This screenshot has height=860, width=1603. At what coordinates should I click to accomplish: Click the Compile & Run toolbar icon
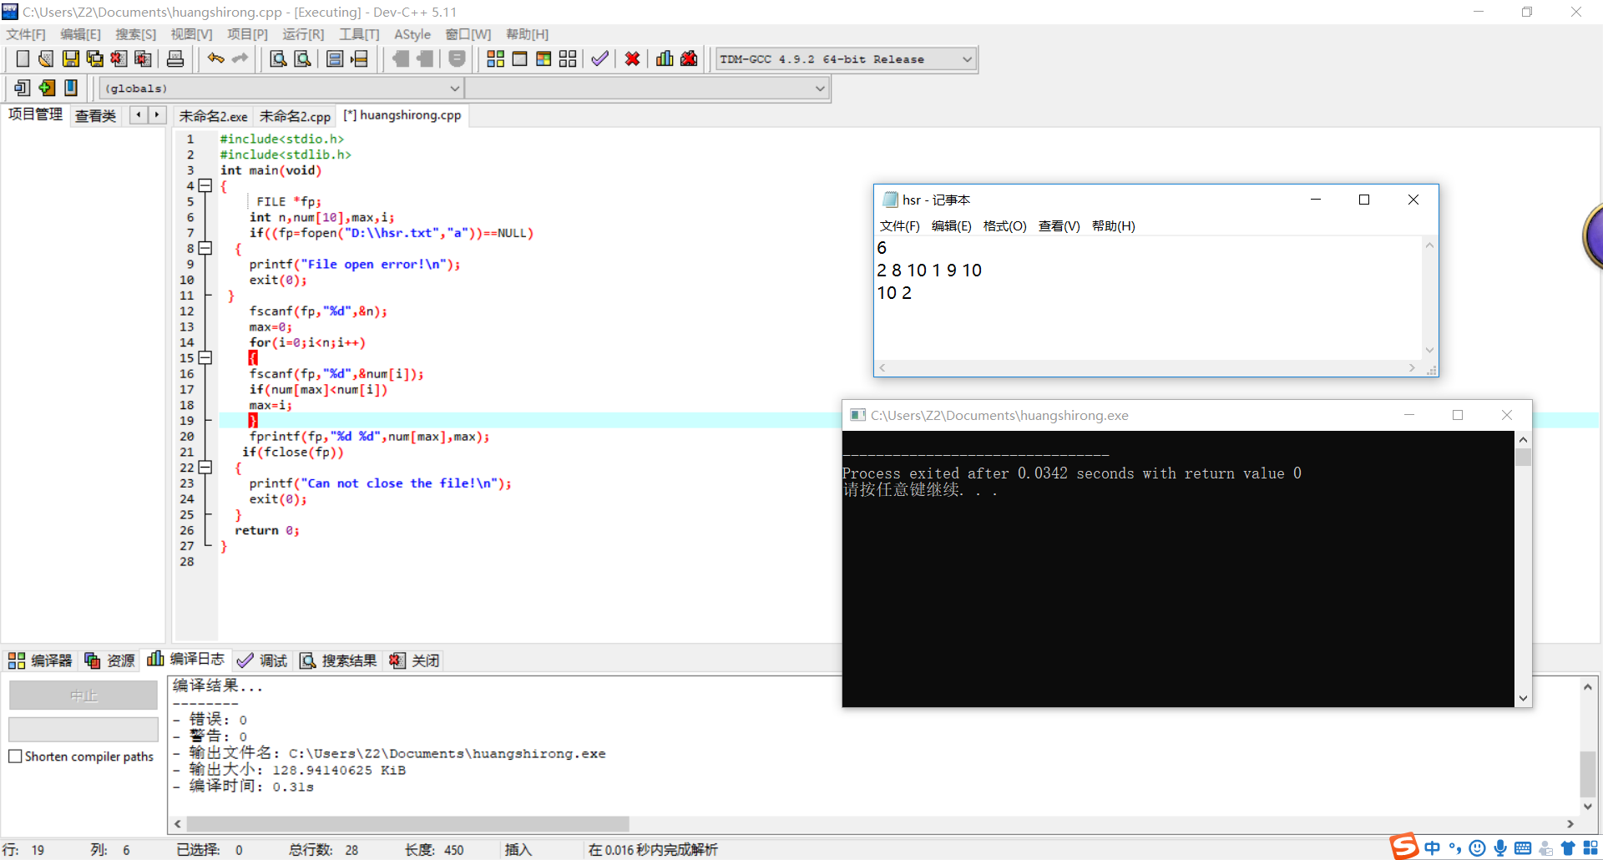pos(544,58)
